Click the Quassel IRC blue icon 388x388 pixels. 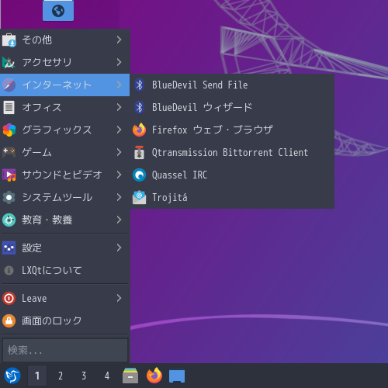tap(140, 175)
